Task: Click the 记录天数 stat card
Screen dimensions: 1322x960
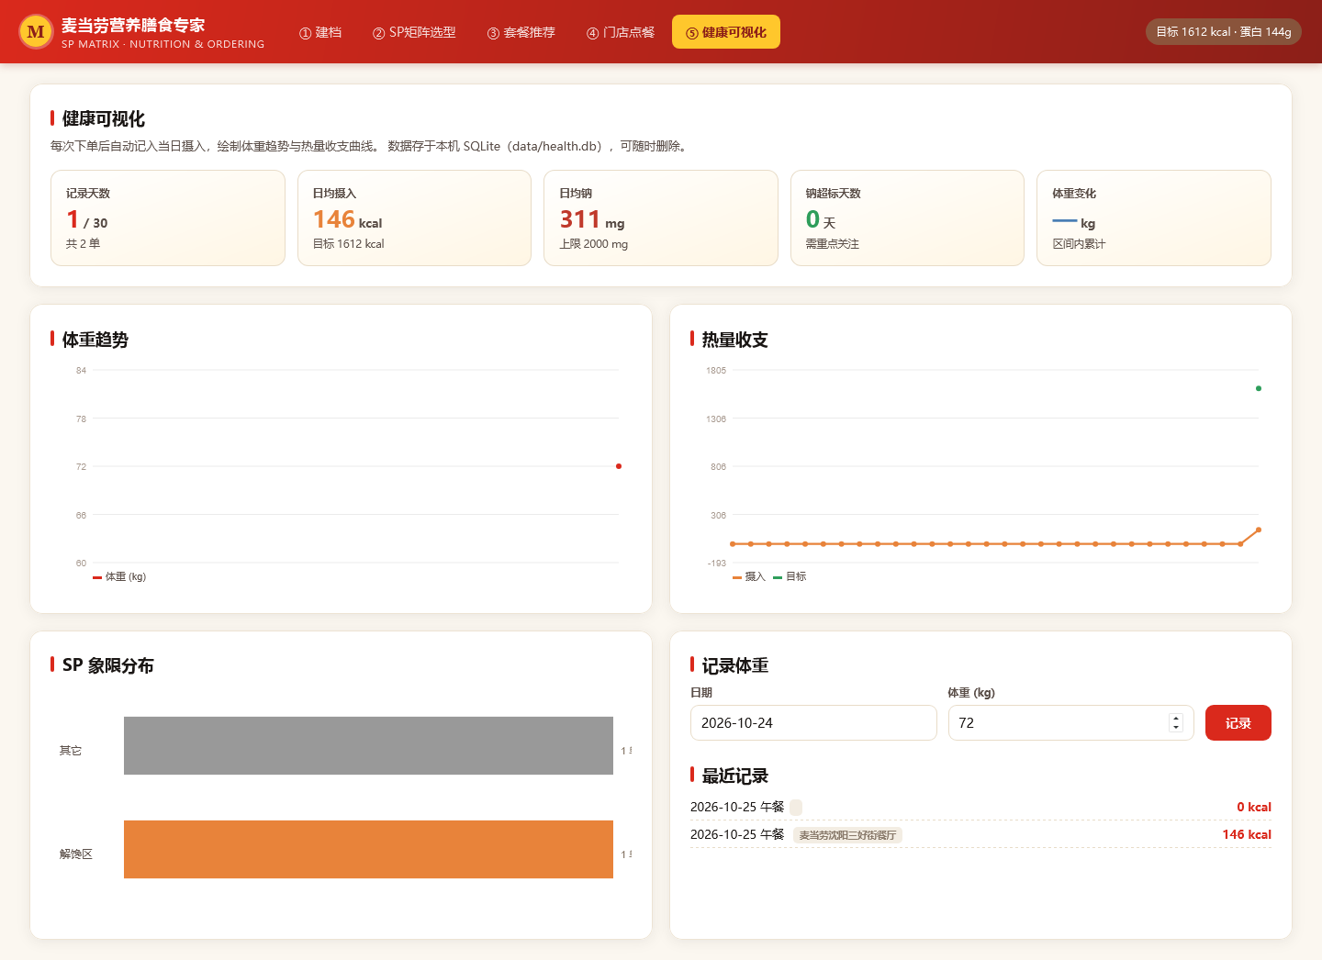Action: pos(168,218)
